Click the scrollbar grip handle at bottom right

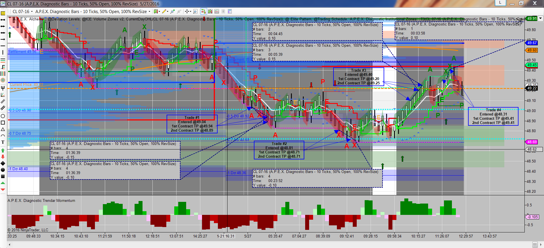click(x=535, y=245)
